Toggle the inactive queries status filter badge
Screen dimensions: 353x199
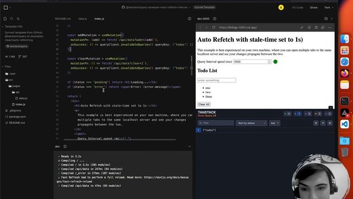coord(328,114)
